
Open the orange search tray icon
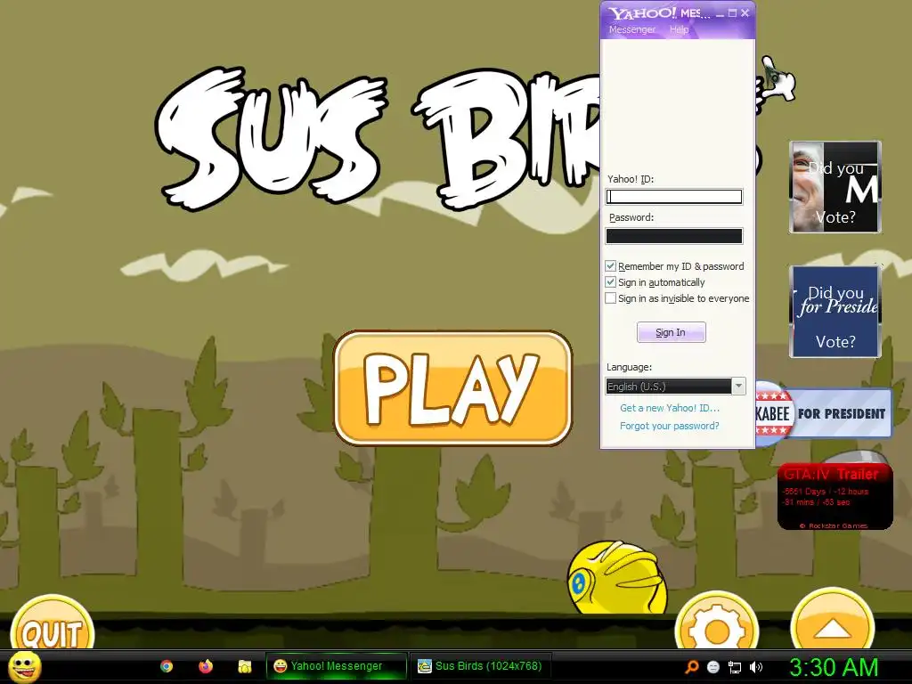click(691, 667)
